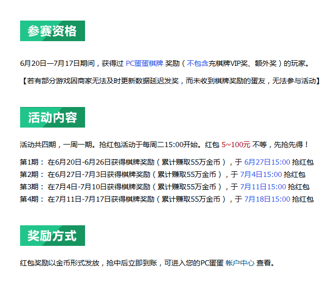Select the 第1期 row label
The image size is (333, 286).
click(x=31, y=162)
